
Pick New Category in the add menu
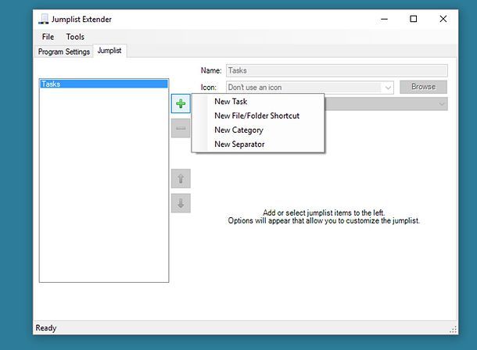(238, 130)
